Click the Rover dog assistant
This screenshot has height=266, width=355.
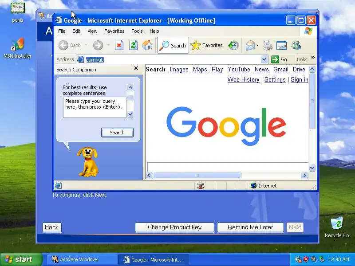click(x=88, y=162)
